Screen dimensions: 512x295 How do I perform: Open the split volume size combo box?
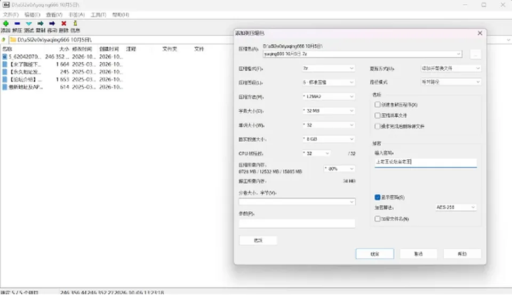tap(297, 202)
